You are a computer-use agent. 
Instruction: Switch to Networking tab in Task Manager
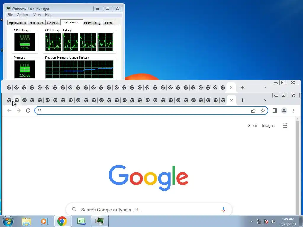coord(92,23)
